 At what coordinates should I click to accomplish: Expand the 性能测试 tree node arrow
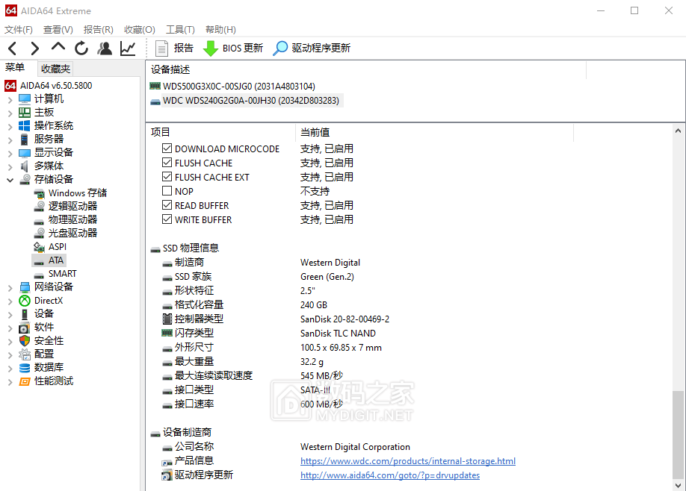[x=10, y=382]
